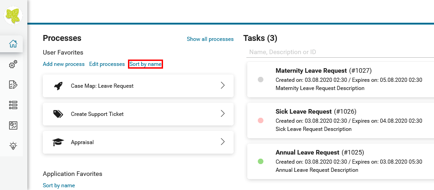Expand the Create Support Ticket chevron
The height and width of the screenshot is (190, 434).
click(x=223, y=114)
